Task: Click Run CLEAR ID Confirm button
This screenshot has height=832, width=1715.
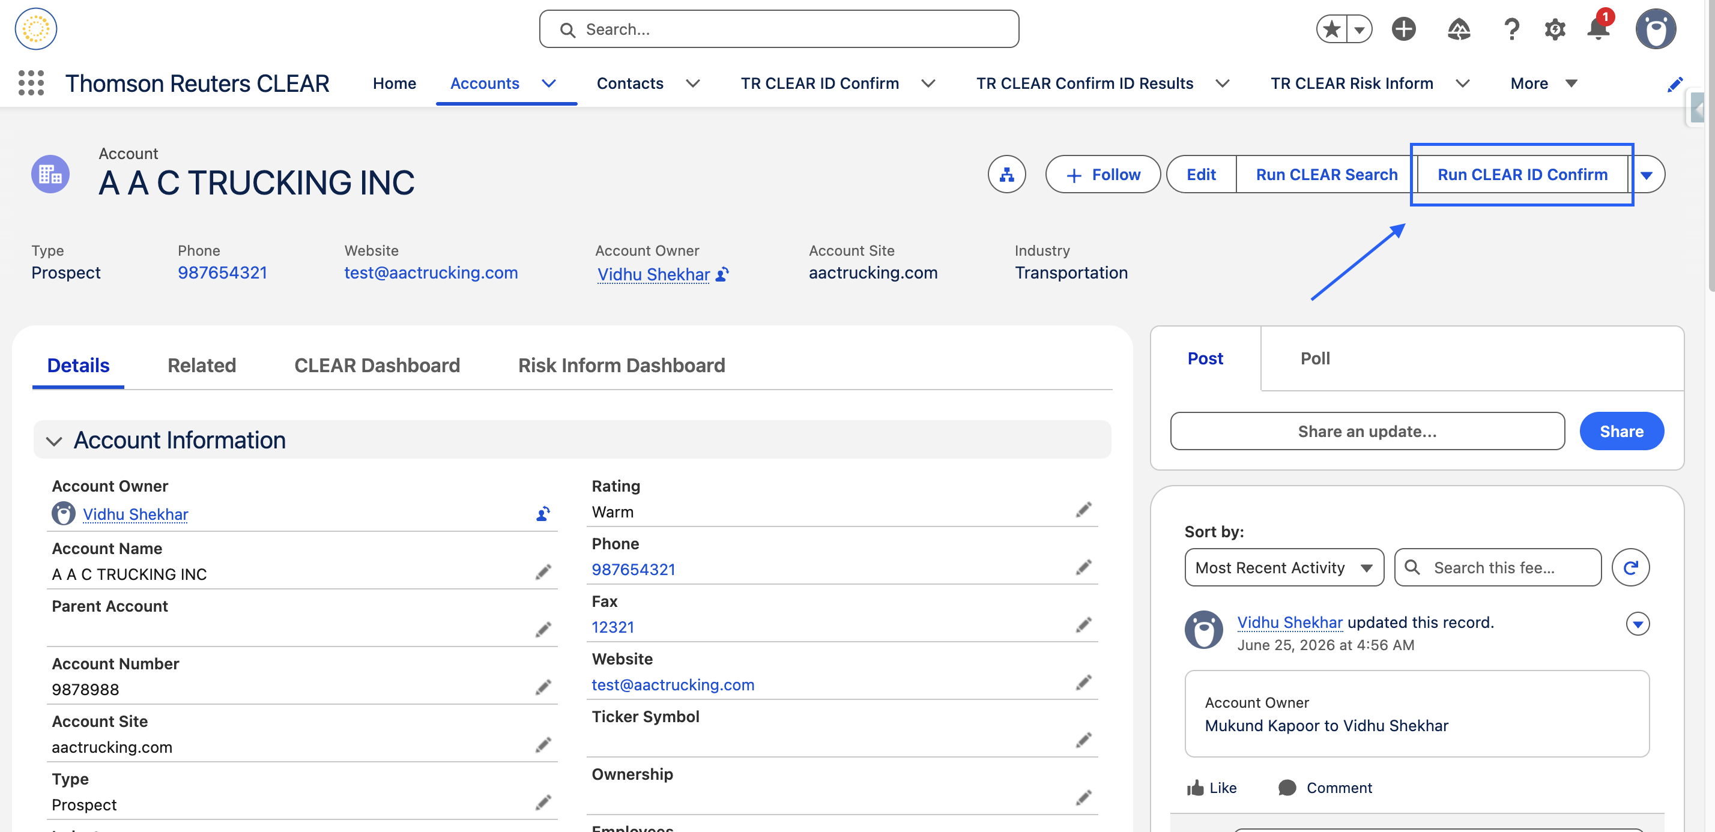Action: pyautogui.click(x=1522, y=175)
